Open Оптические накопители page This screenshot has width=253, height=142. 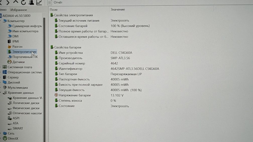pyautogui.click(x=27, y=113)
